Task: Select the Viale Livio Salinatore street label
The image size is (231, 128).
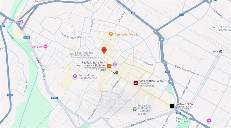Action: (x=40, y=69)
